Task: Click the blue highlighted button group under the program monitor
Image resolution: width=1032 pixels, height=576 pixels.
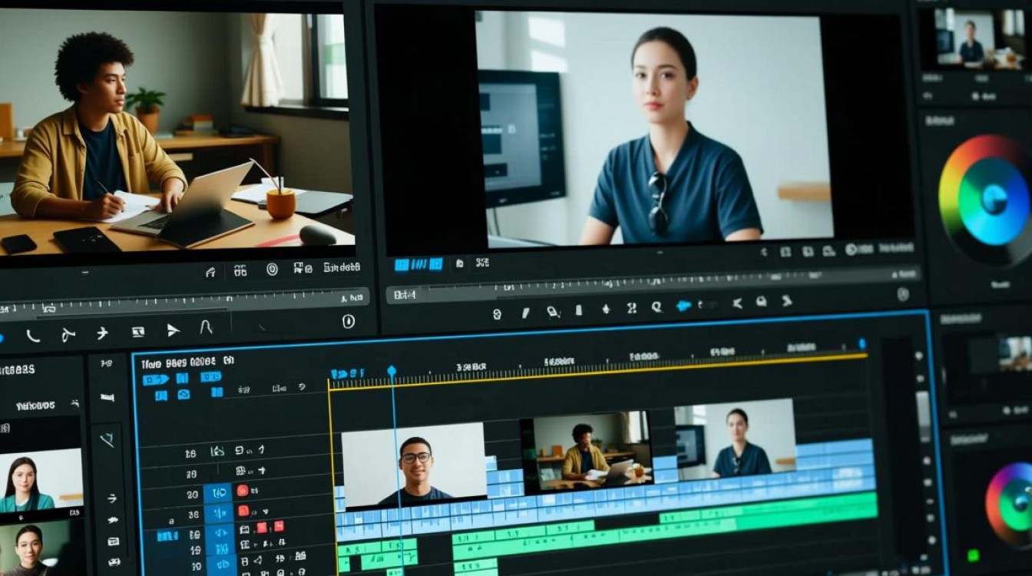Action: point(418,265)
